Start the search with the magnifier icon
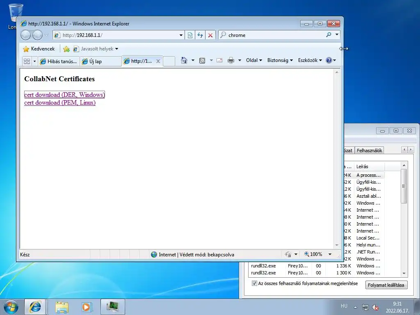Screen dimensions: 420x315 (x=329, y=35)
